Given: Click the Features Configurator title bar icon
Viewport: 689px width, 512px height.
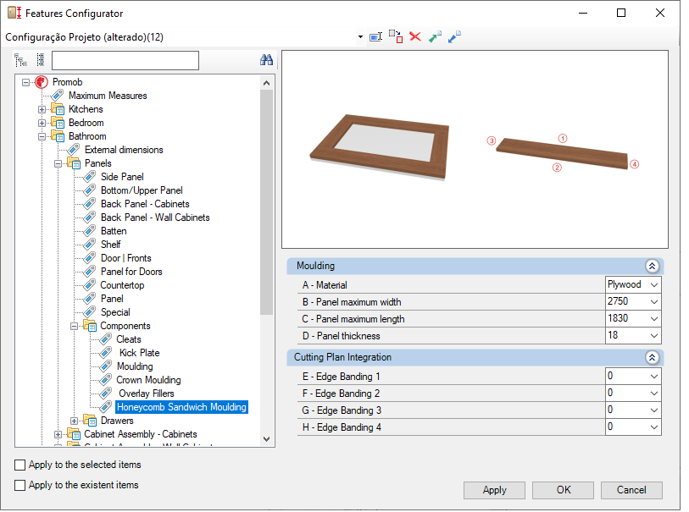Looking at the screenshot, I should point(14,13).
